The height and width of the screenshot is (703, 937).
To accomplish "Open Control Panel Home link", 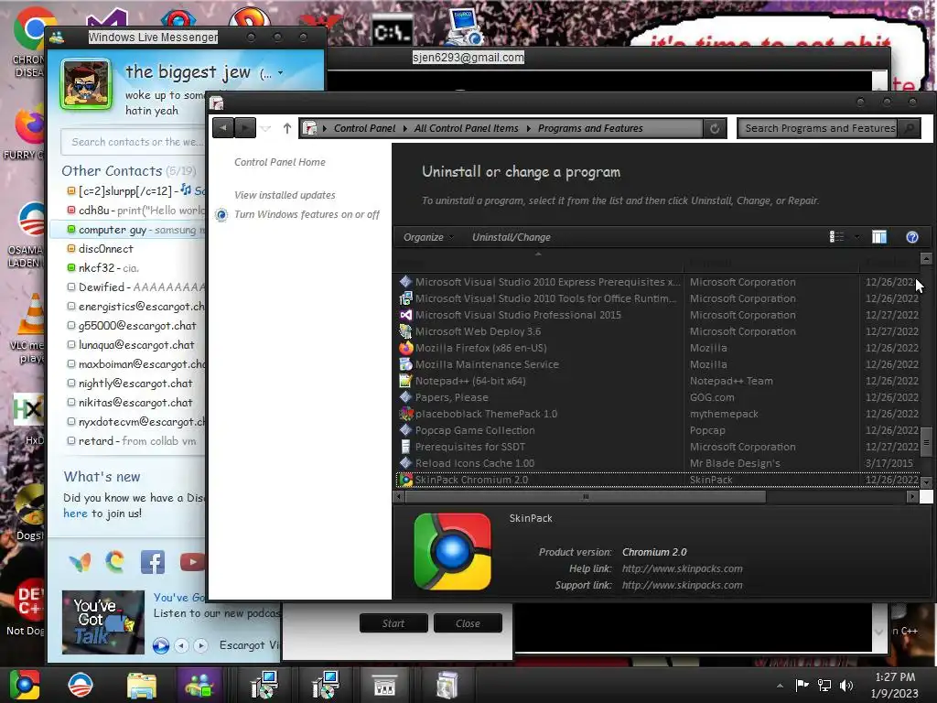I will coord(280,162).
